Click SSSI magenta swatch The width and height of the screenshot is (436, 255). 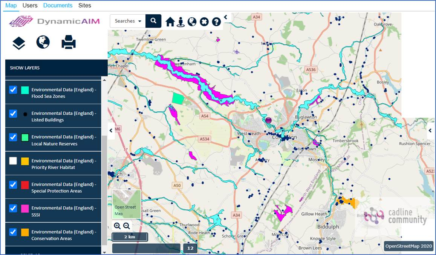(25, 208)
